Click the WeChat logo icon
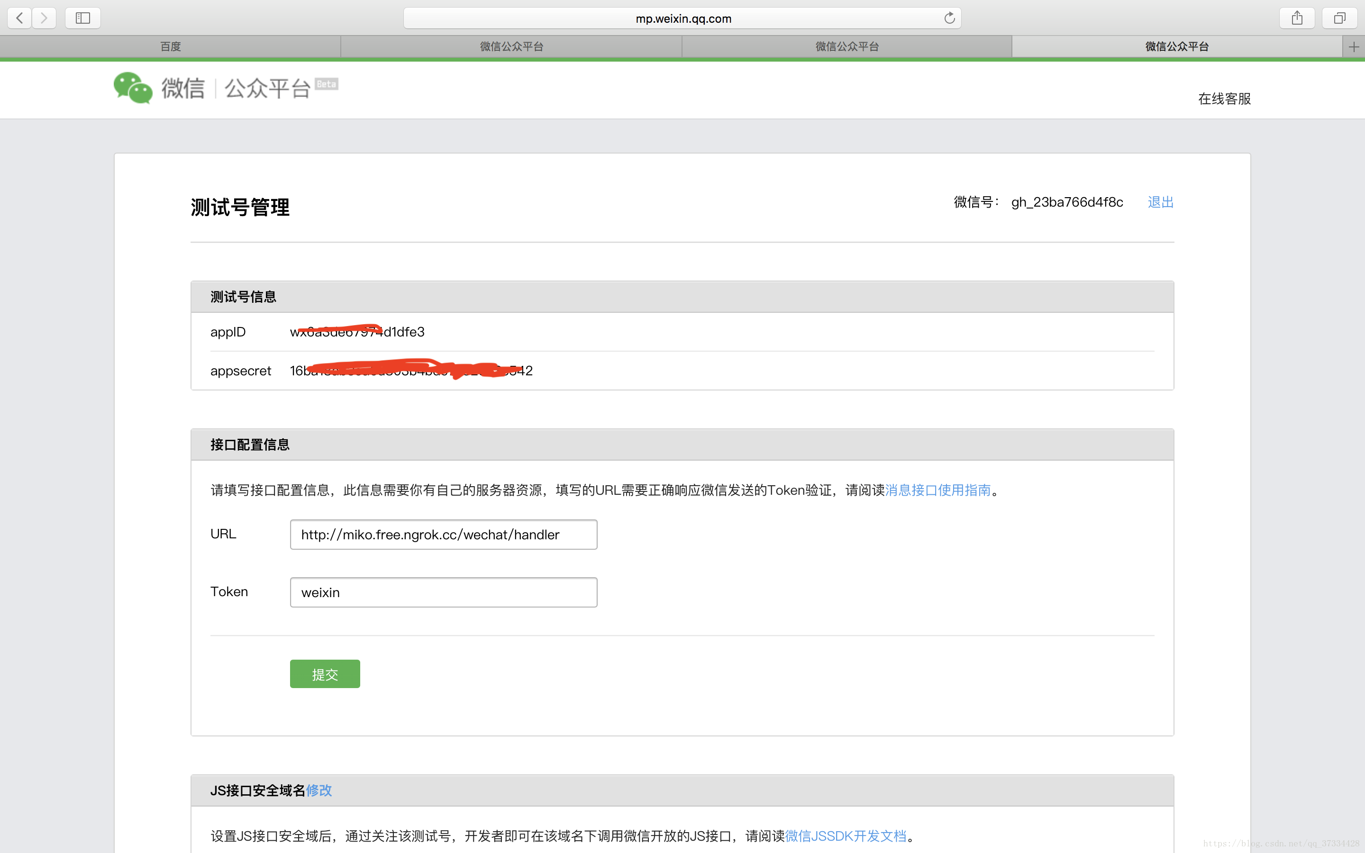 point(133,88)
